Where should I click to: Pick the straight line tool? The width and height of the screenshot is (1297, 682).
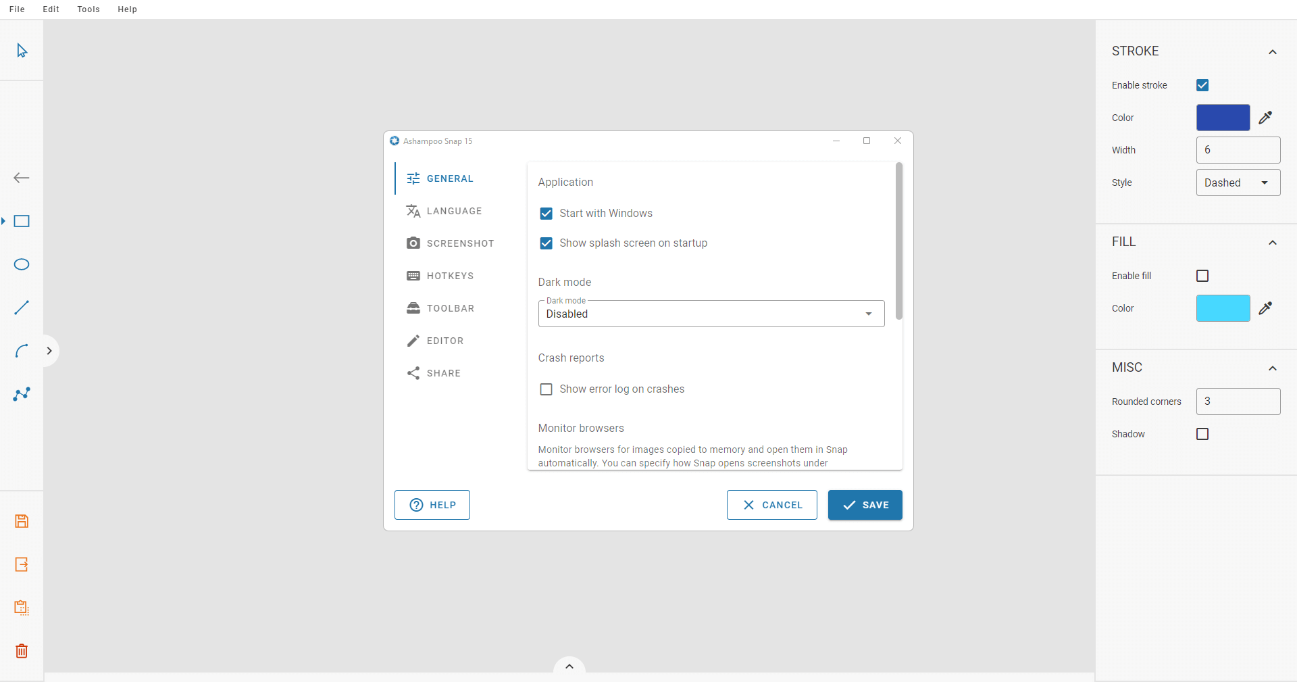point(22,308)
